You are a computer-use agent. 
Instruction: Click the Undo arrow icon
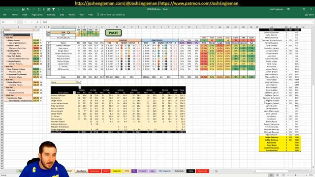click(28, 9)
